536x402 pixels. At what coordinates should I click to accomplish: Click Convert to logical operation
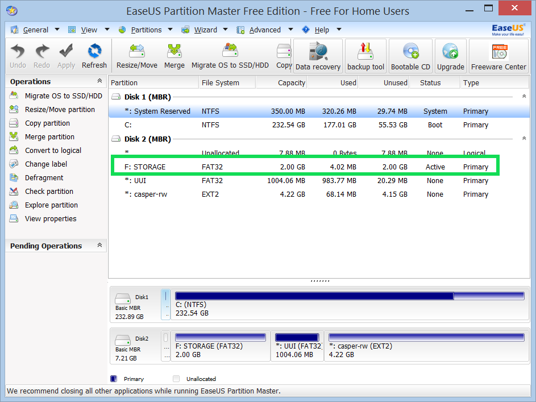(x=45, y=151)
